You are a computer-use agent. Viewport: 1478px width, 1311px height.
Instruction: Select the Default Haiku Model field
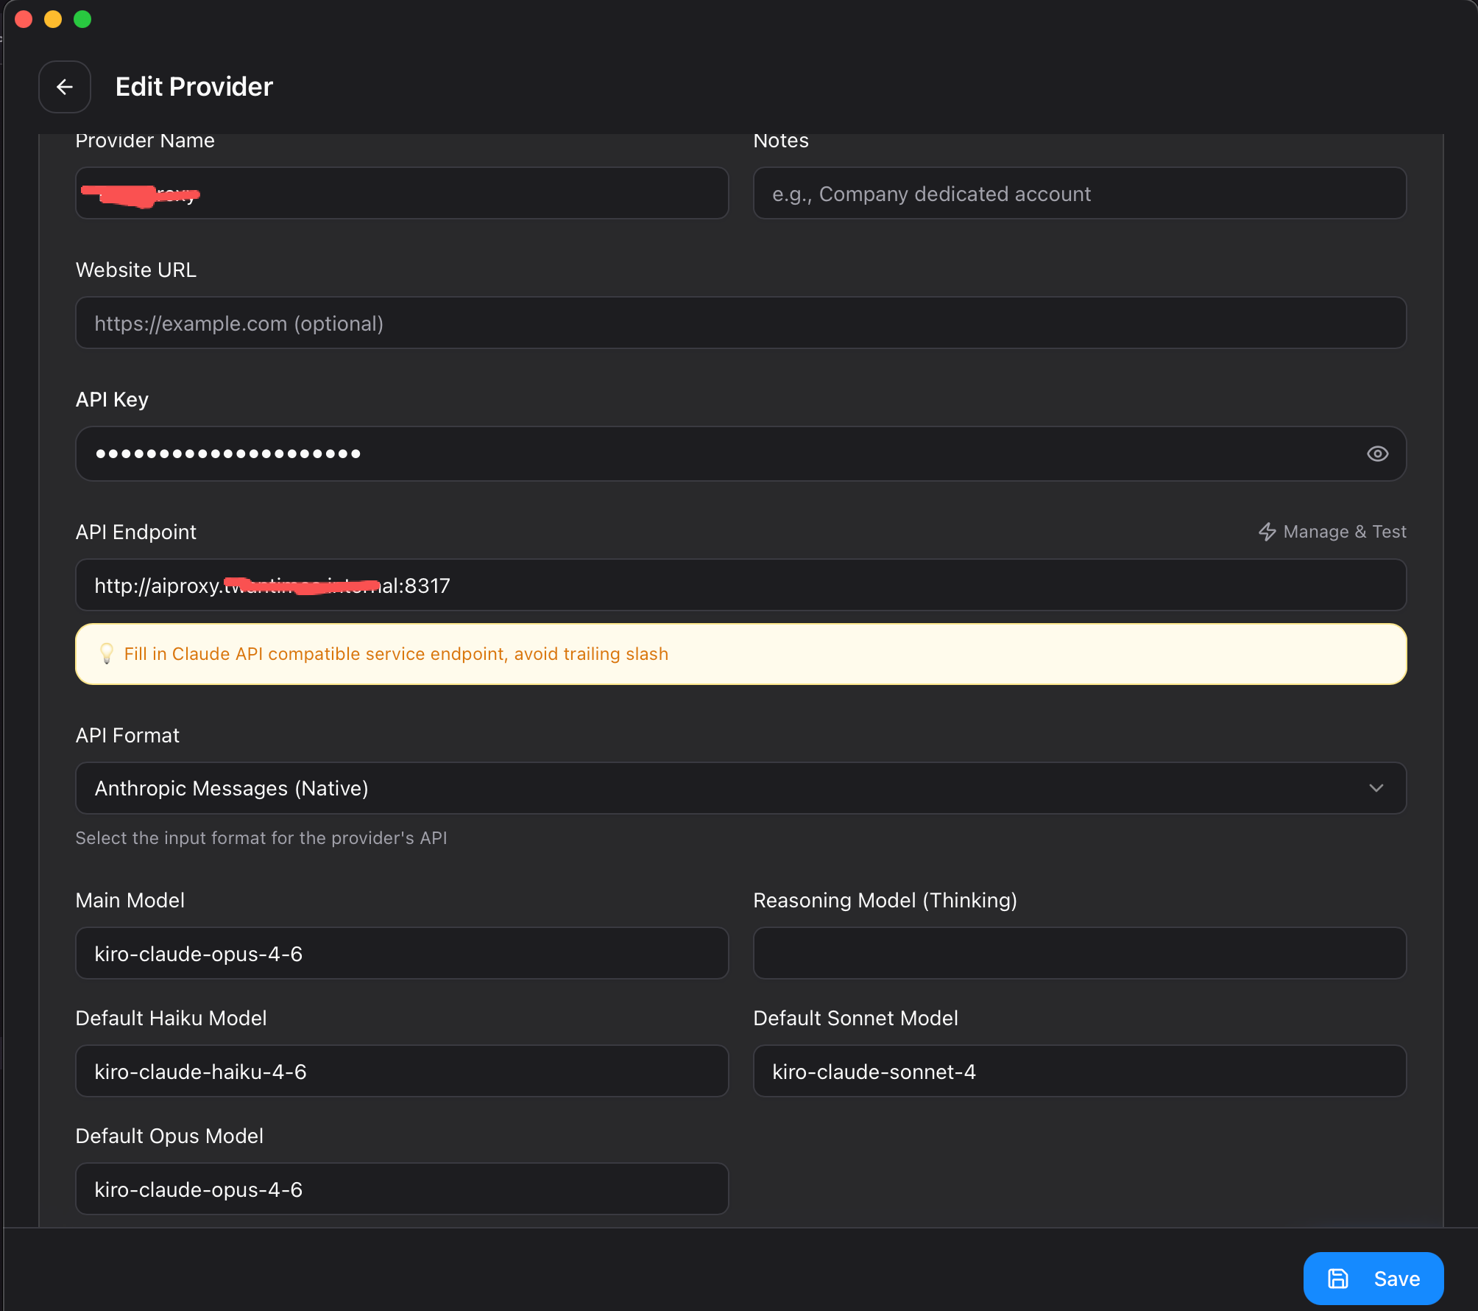(402, 1072)
